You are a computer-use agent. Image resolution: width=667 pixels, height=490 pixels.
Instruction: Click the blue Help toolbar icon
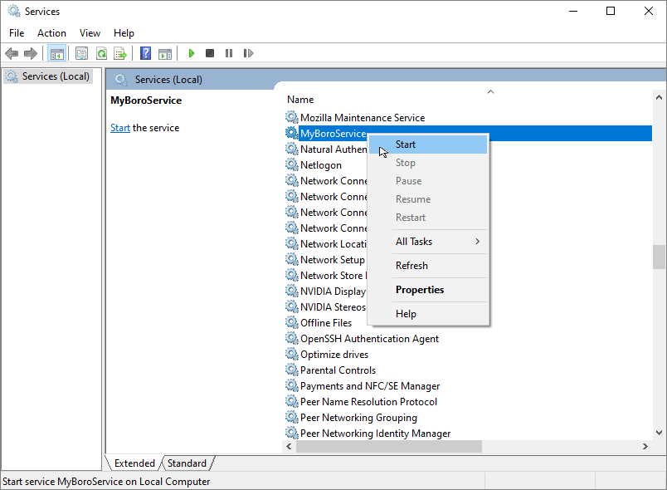[145, 53]
